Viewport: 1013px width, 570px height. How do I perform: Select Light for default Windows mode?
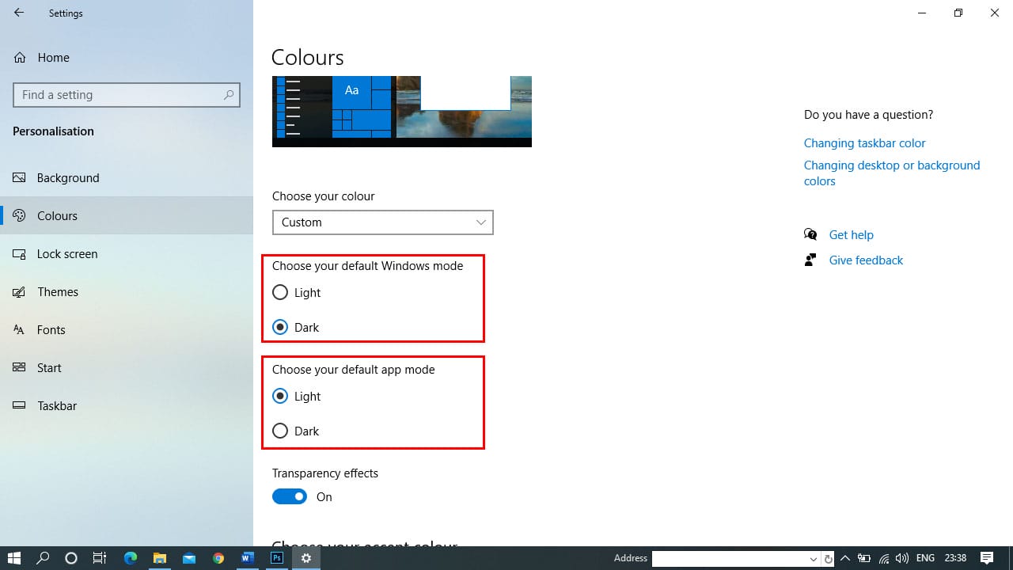point(280,293)
